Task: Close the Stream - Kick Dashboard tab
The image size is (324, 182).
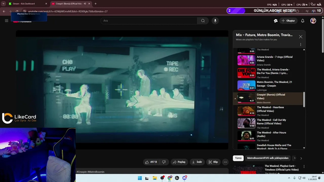Action: coord(46,4)
